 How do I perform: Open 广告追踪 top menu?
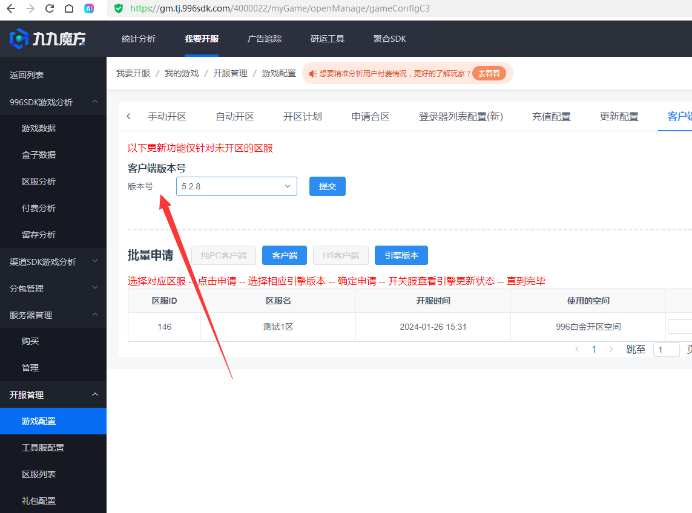(265, 39)
